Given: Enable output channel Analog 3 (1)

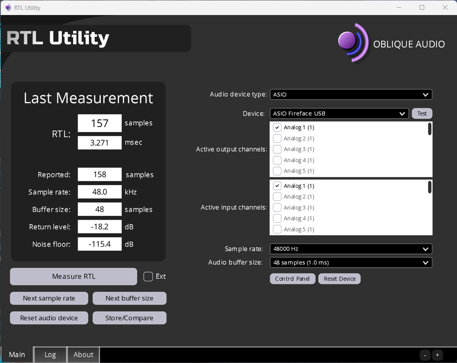Looking at the screenshot, I should click(x=277, y=149).
